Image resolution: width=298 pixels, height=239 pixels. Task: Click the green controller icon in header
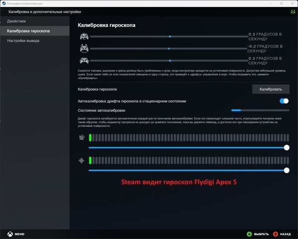point(293,12)
